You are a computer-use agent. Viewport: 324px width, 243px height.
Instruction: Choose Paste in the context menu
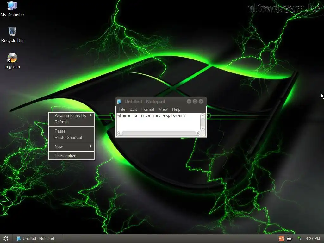(x=71, y=131)
